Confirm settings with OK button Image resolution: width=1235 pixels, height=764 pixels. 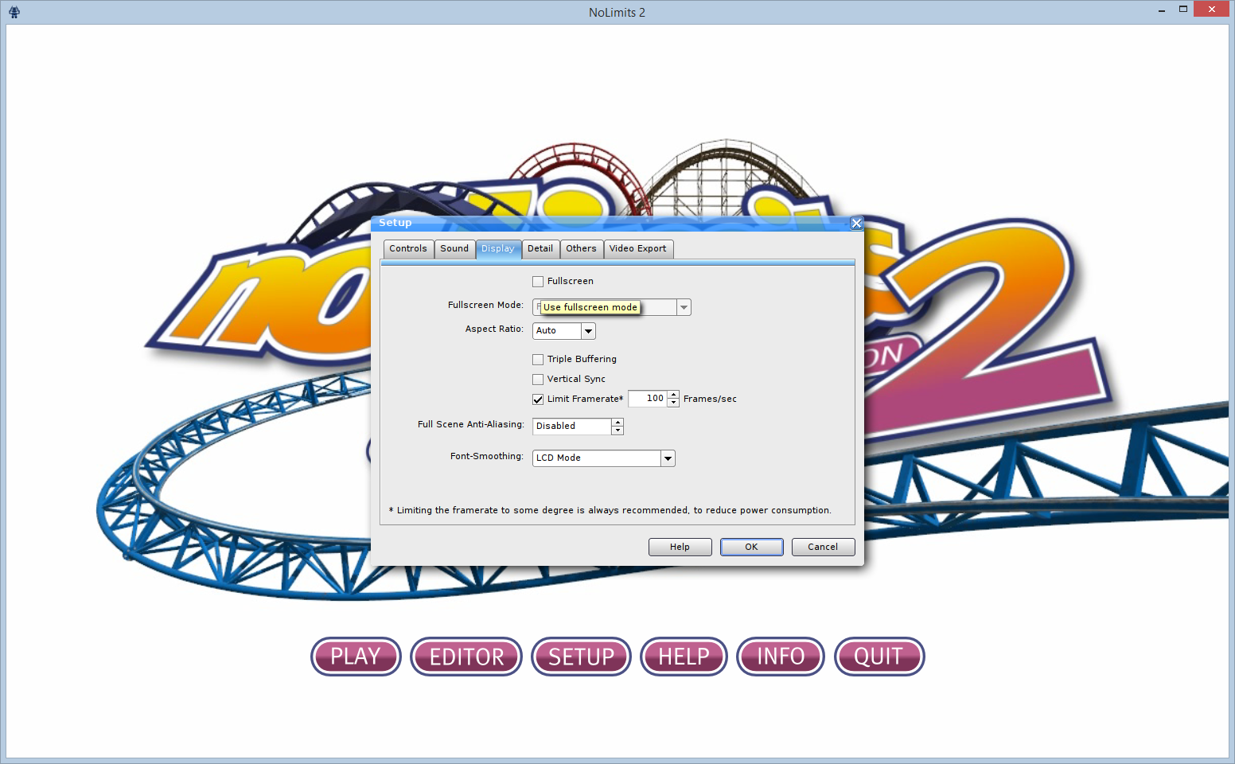click(x=751, y=547)
